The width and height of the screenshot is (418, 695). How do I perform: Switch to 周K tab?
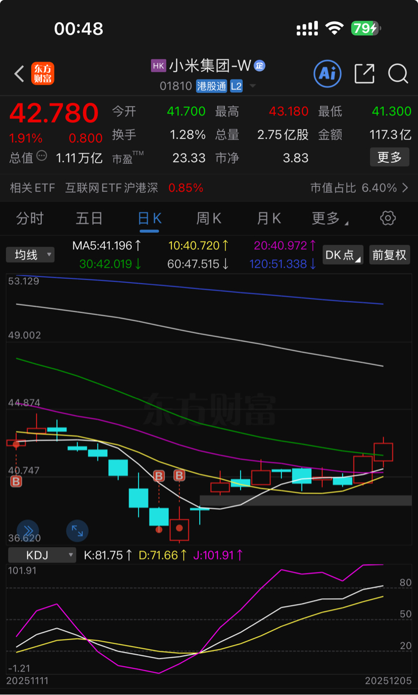pos(208,218)
